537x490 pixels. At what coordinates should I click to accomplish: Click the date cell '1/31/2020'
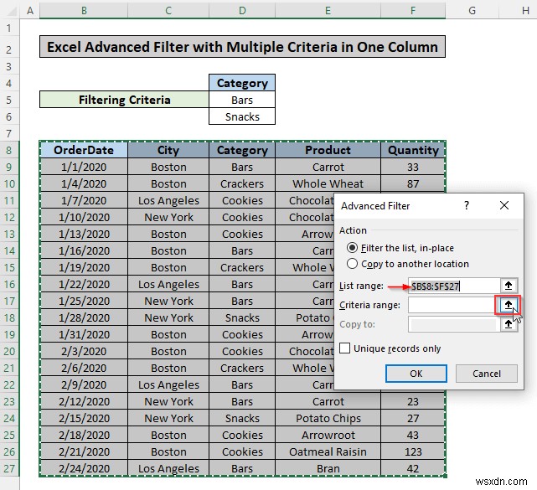click(x=84, y=334)
